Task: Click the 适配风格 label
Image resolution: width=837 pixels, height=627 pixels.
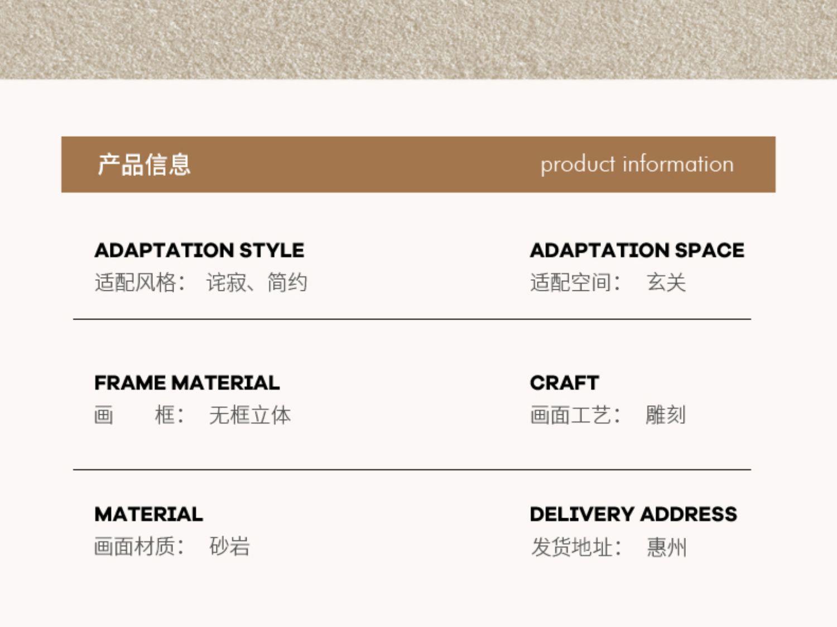Action: pos(139,283)
